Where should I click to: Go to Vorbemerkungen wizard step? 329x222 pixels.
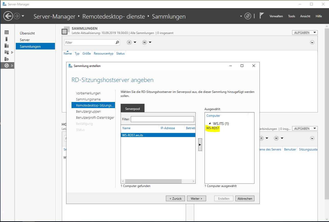[x=88, y=93]
